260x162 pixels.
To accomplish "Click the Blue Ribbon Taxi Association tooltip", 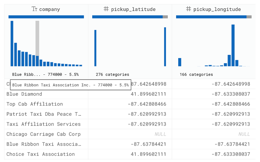I will point(71,85).
